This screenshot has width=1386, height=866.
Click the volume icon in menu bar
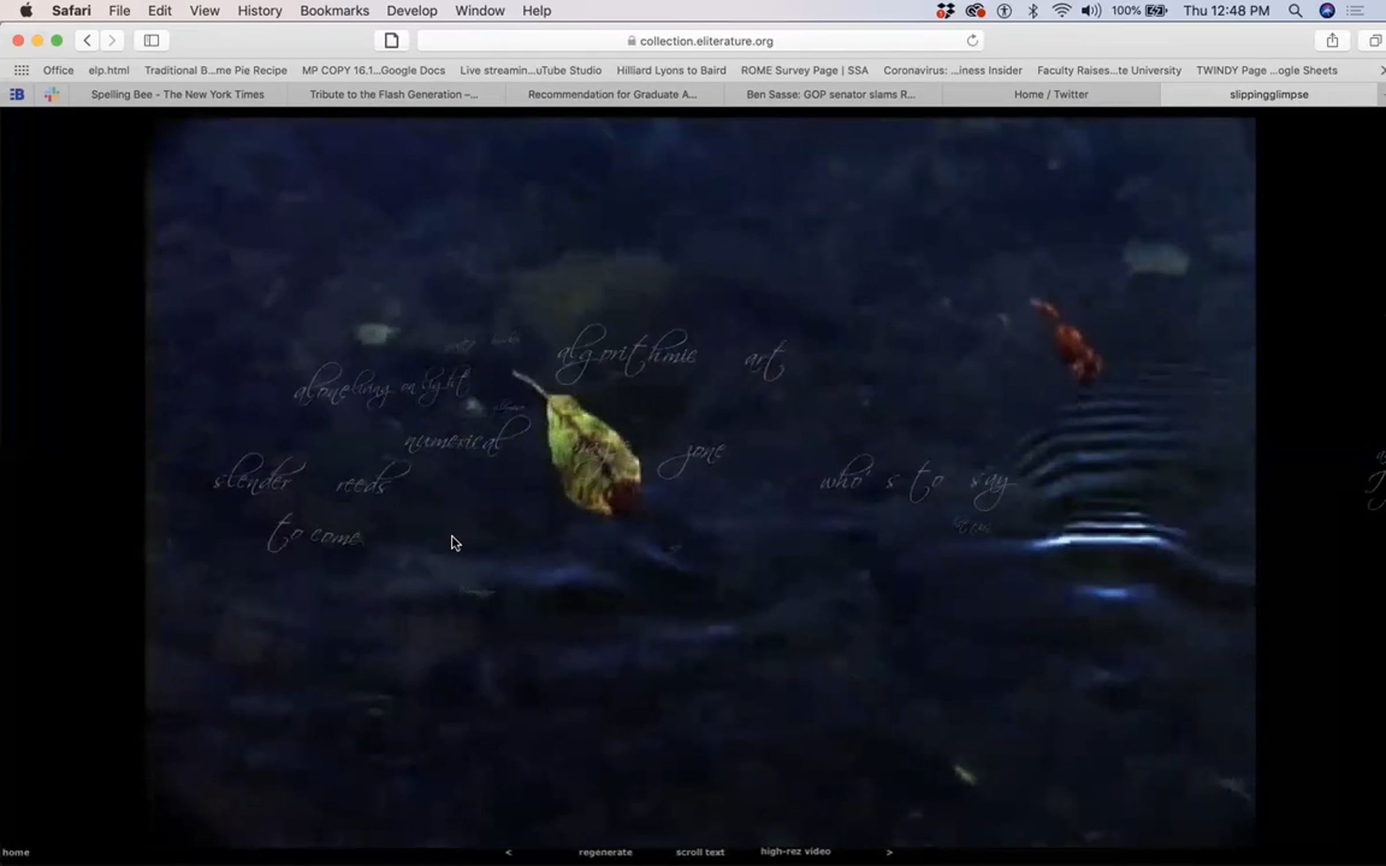(x=1090, y=11)
